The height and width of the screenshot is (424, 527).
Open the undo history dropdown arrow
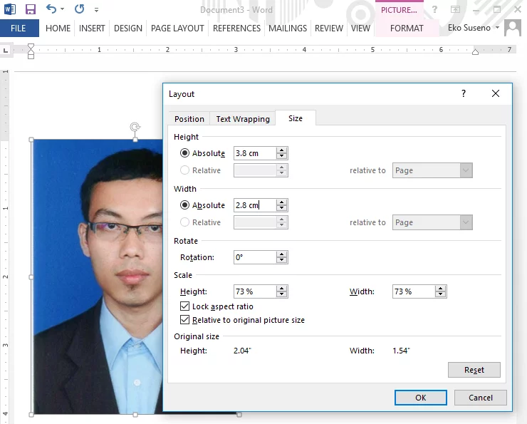coord(63,9)
